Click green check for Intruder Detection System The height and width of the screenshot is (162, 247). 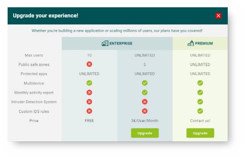click(x=200, y=102)
